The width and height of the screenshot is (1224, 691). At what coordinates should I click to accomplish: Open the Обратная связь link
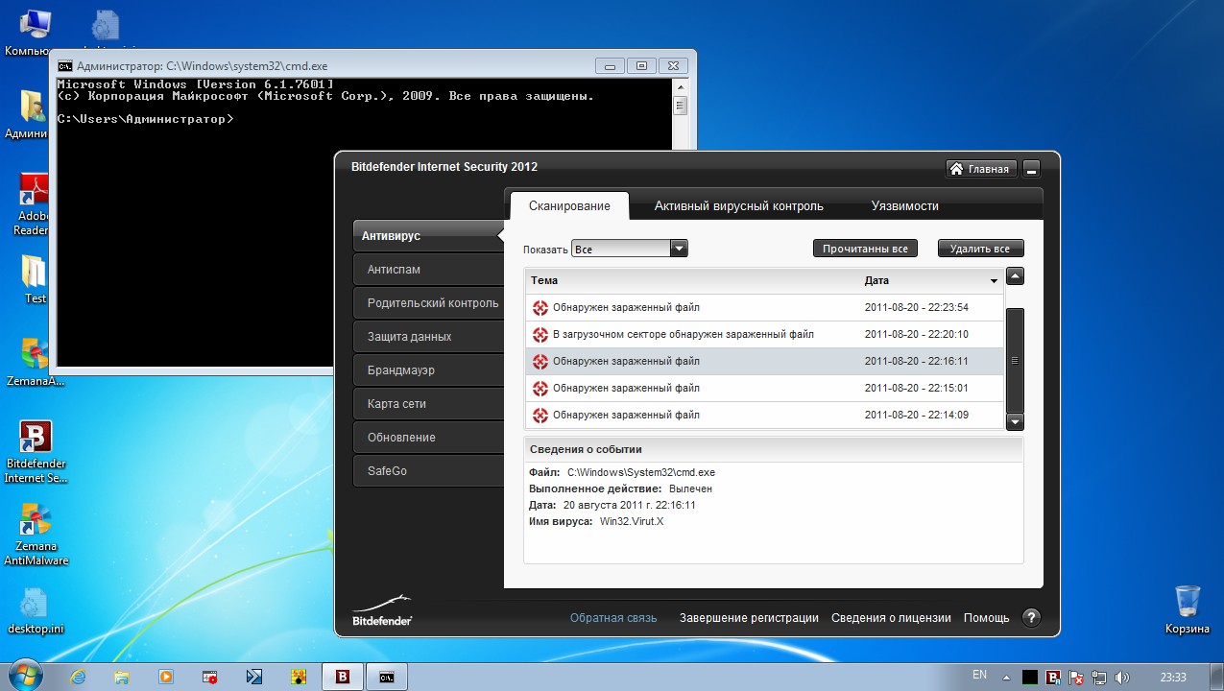613,618
